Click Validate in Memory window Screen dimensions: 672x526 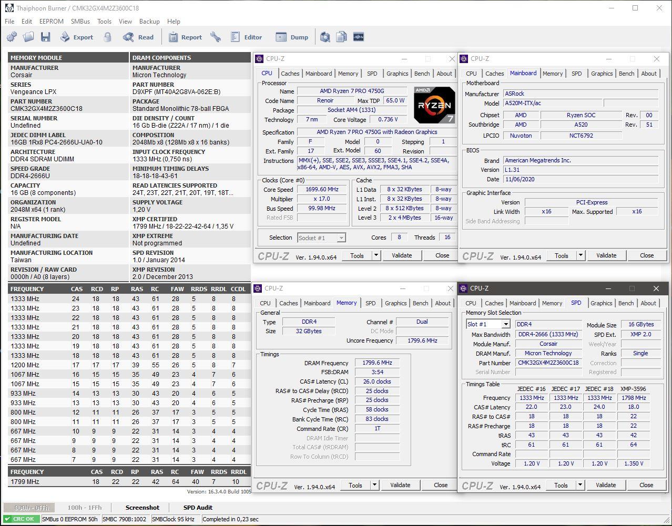pos(400,485)
